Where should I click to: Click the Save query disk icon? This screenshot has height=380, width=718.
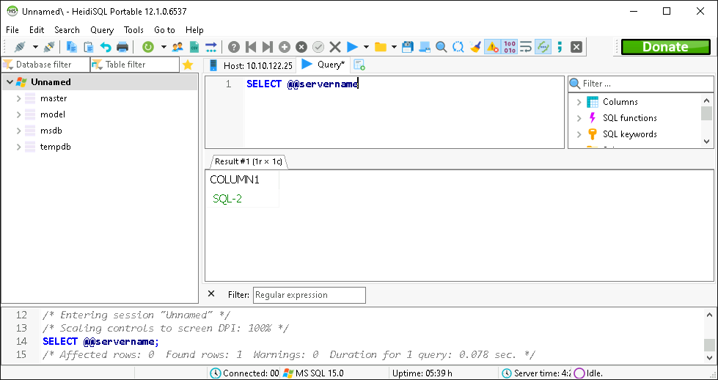(x=408, y=47)
